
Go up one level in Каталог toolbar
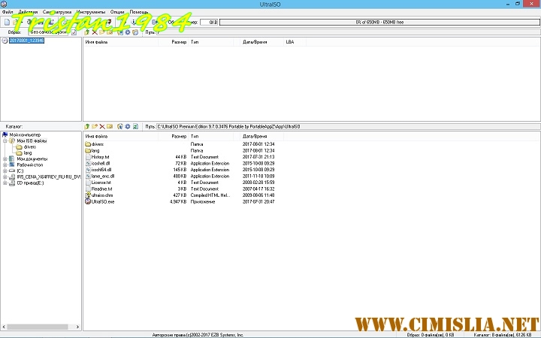click(87, 127)
